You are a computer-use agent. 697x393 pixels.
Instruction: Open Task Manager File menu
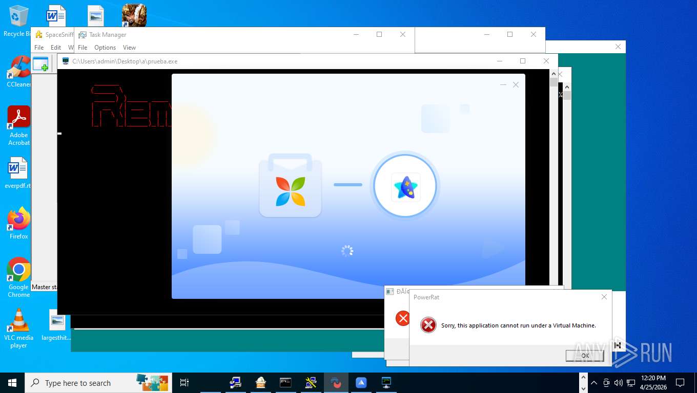click(x=83, y=48)
